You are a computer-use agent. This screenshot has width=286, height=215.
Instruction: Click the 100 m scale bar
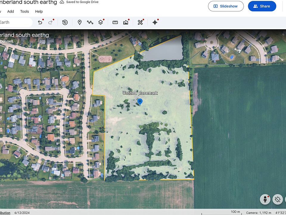(222, 212)
